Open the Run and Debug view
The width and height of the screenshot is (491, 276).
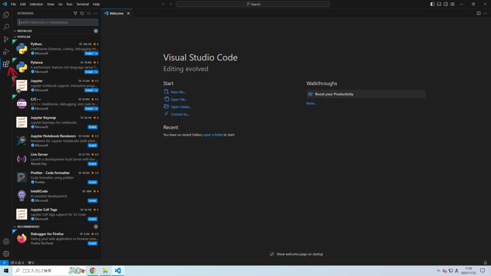[6, 52]
